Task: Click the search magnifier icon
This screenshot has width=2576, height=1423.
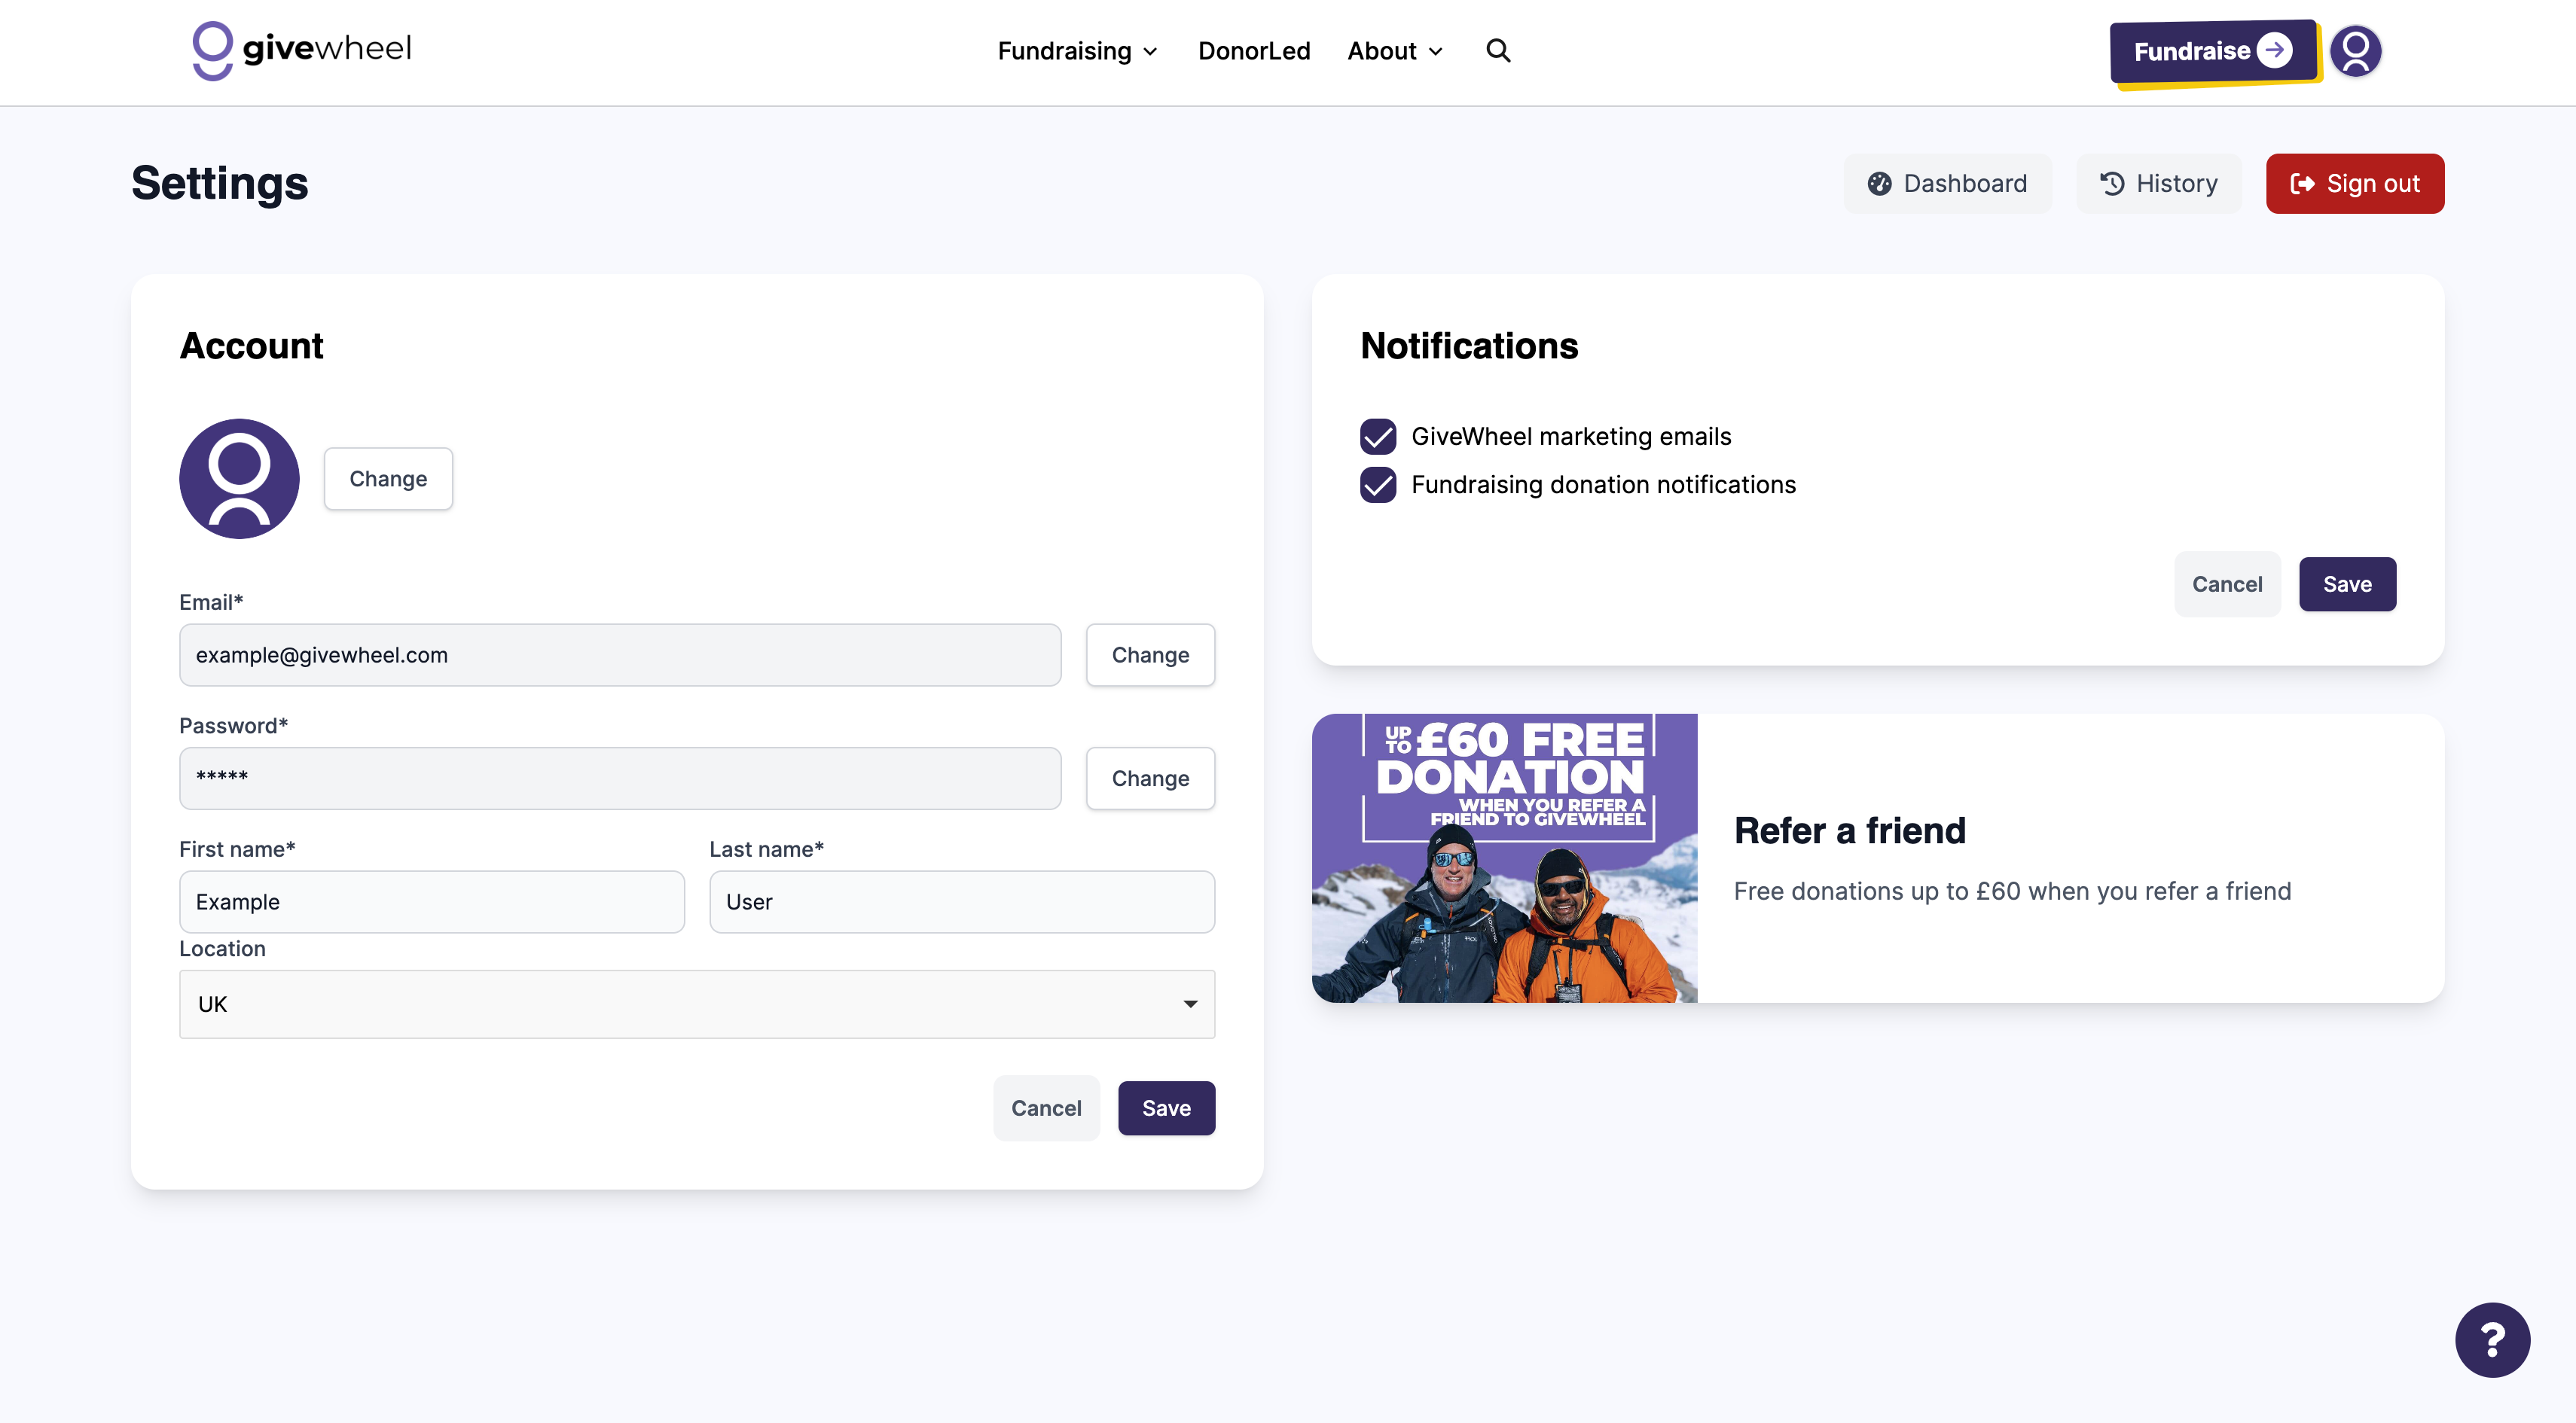Action: tap(1497, 50)
